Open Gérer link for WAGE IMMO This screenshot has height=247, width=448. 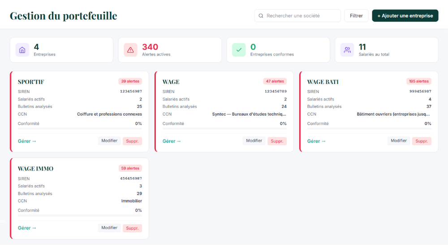[x=27, y=228]
